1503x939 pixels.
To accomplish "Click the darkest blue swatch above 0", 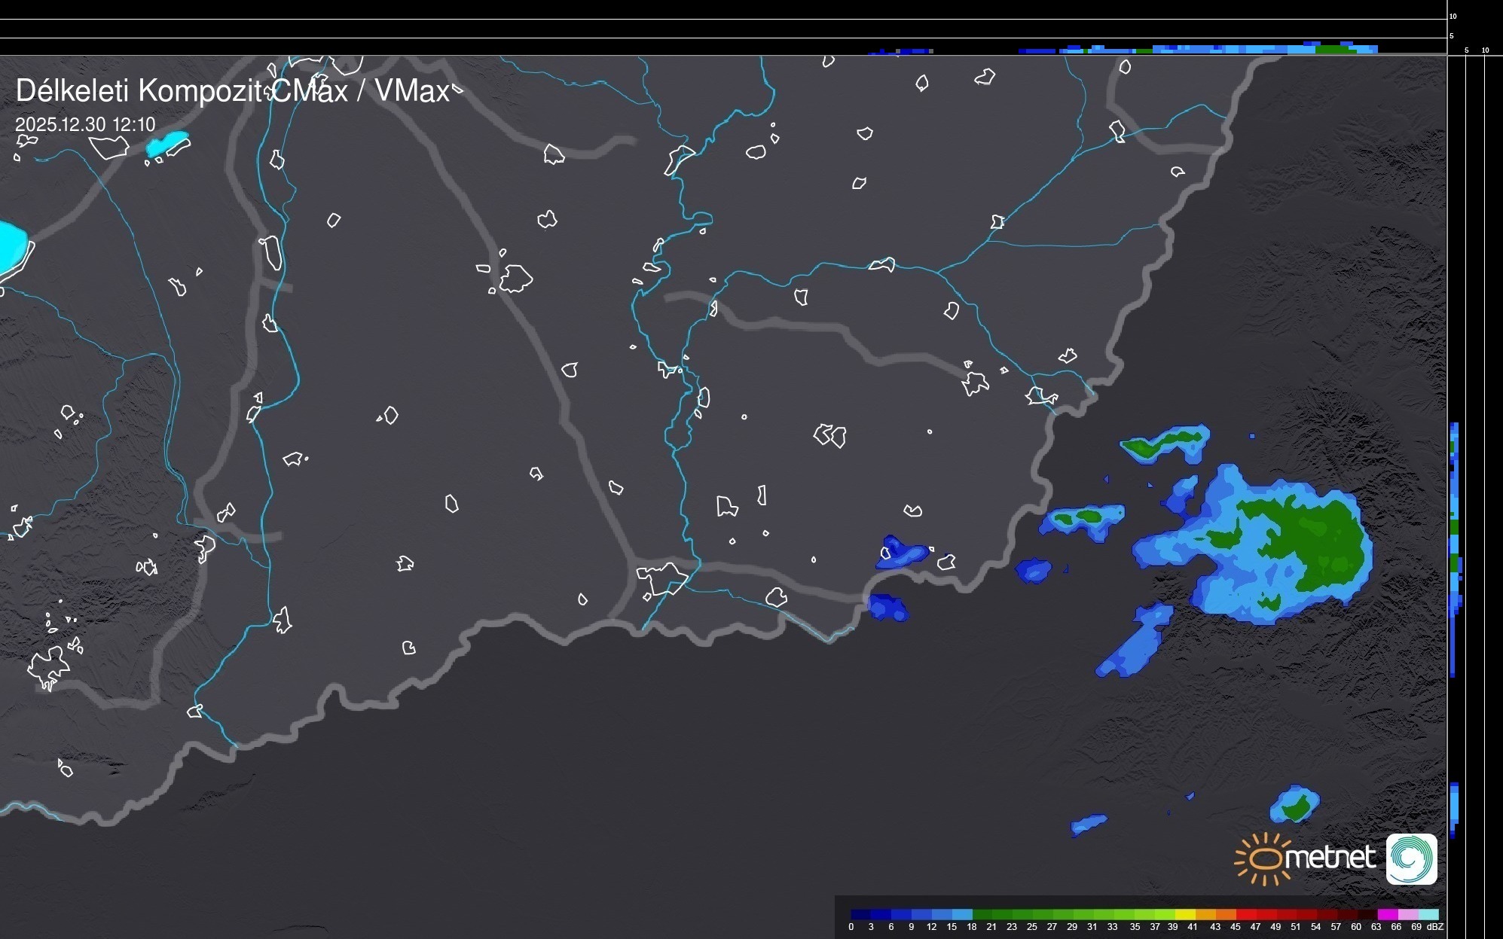I will pos(860,914).
